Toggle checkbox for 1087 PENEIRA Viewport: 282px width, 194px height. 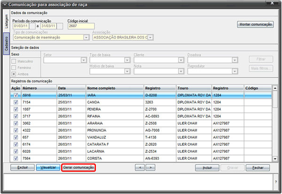[16, 109]
